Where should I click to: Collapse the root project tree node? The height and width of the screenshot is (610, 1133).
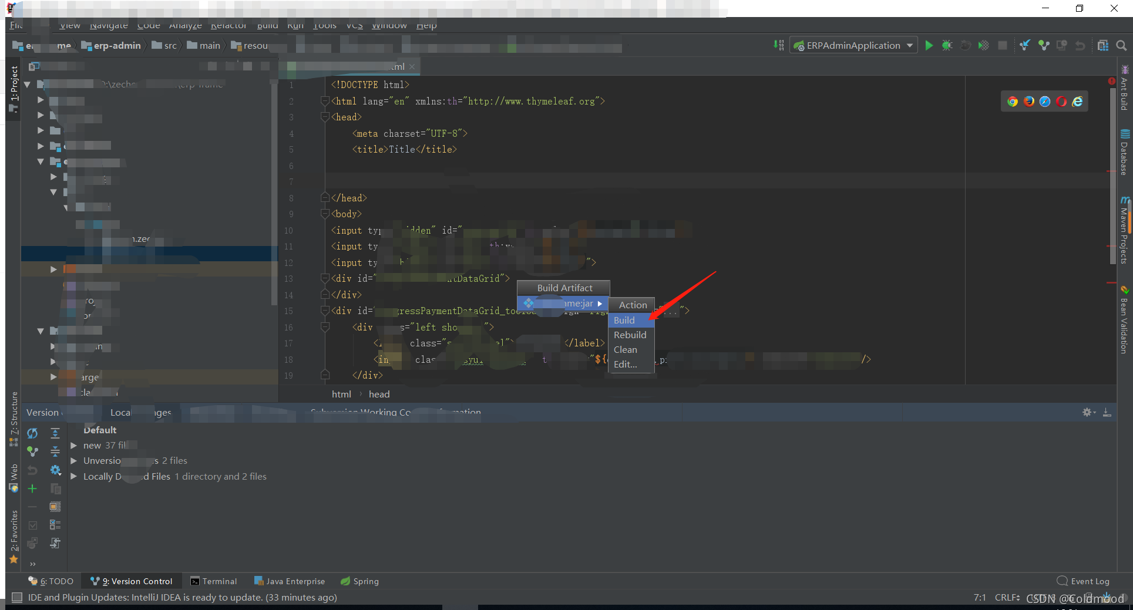(27, 85)
